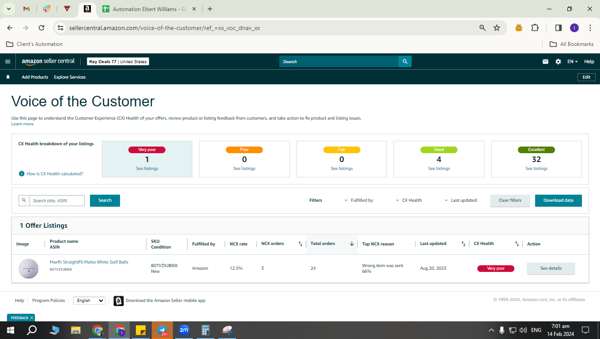This screenshot has width=600, height=339.
Task: Open the Chrome zoom magnifier icon
Action: pyautogui.click(x=483, y=28)
